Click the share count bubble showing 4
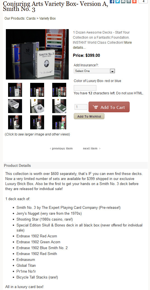This screenshot has height=290, width=150. [143, 1]
